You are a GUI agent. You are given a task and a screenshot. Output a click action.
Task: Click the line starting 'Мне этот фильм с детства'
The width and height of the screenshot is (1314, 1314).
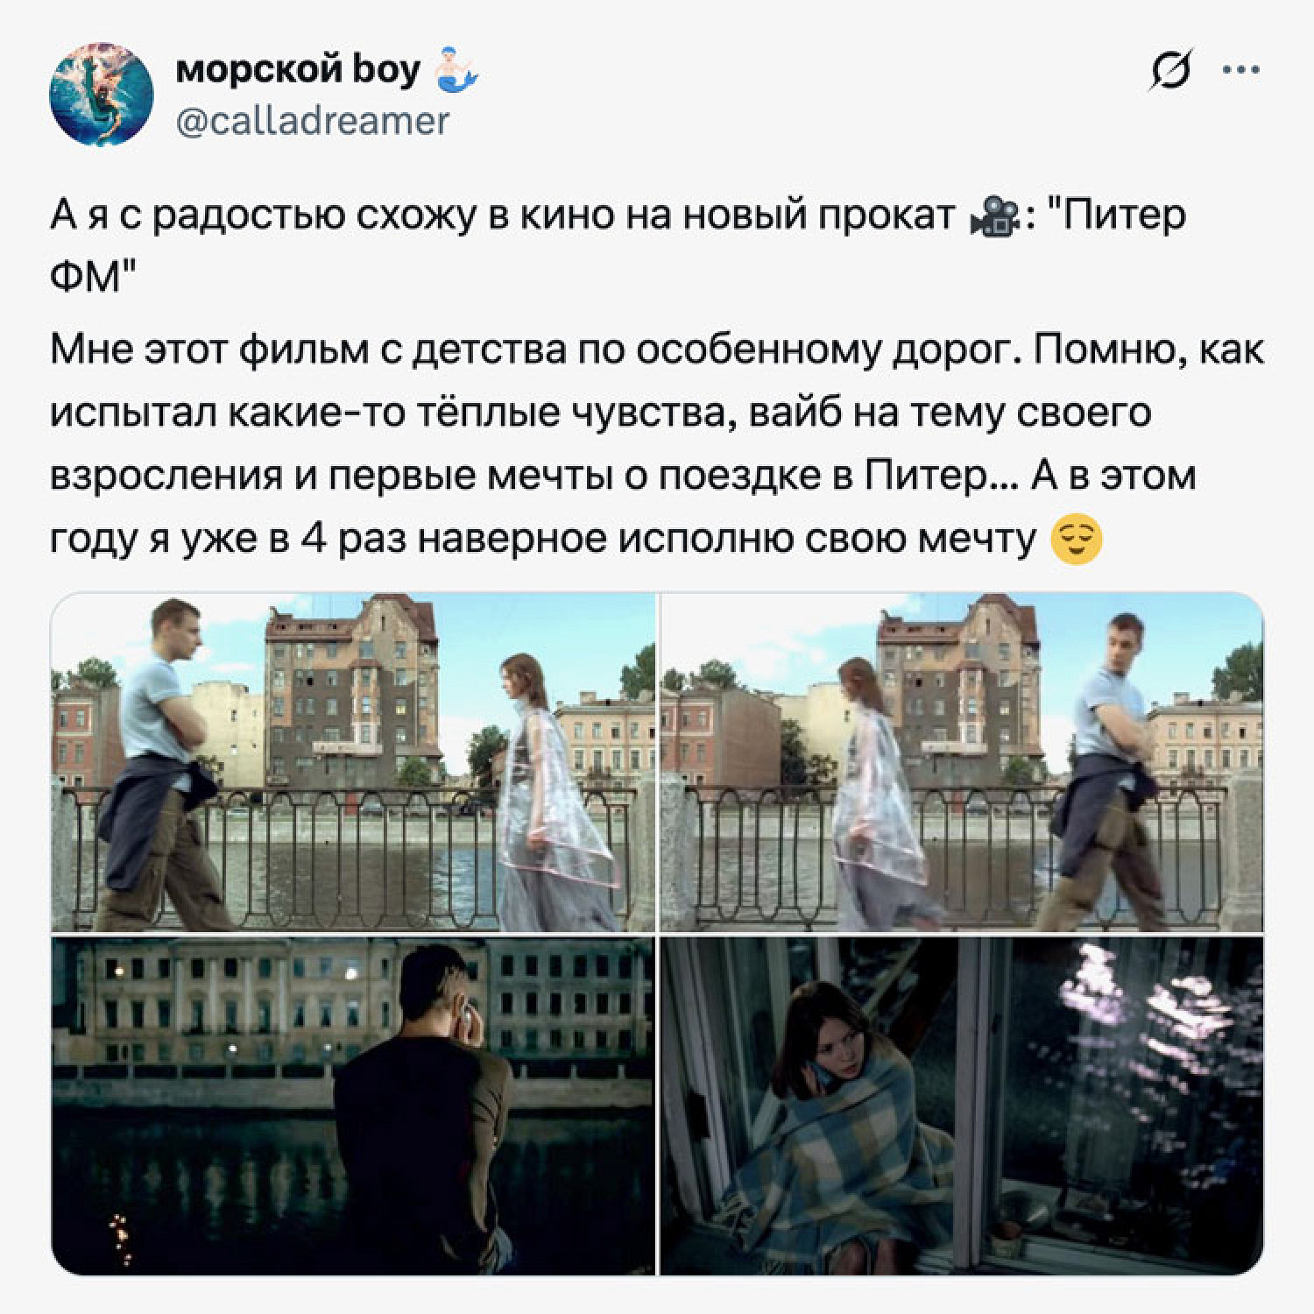[x=657, y=349]
